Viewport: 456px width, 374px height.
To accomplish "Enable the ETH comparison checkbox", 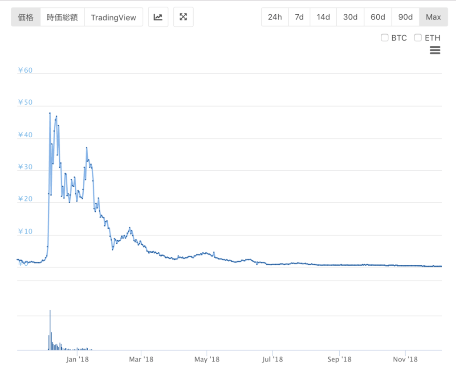I will (418, 38).
